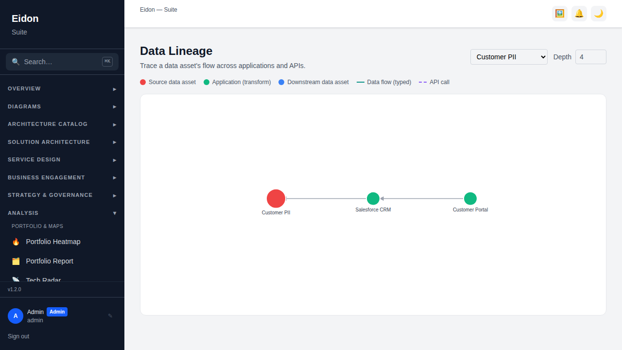622x350 pixels.
Task: Expand the Architecture Catalog section
Action: click(x=62, y=124)
